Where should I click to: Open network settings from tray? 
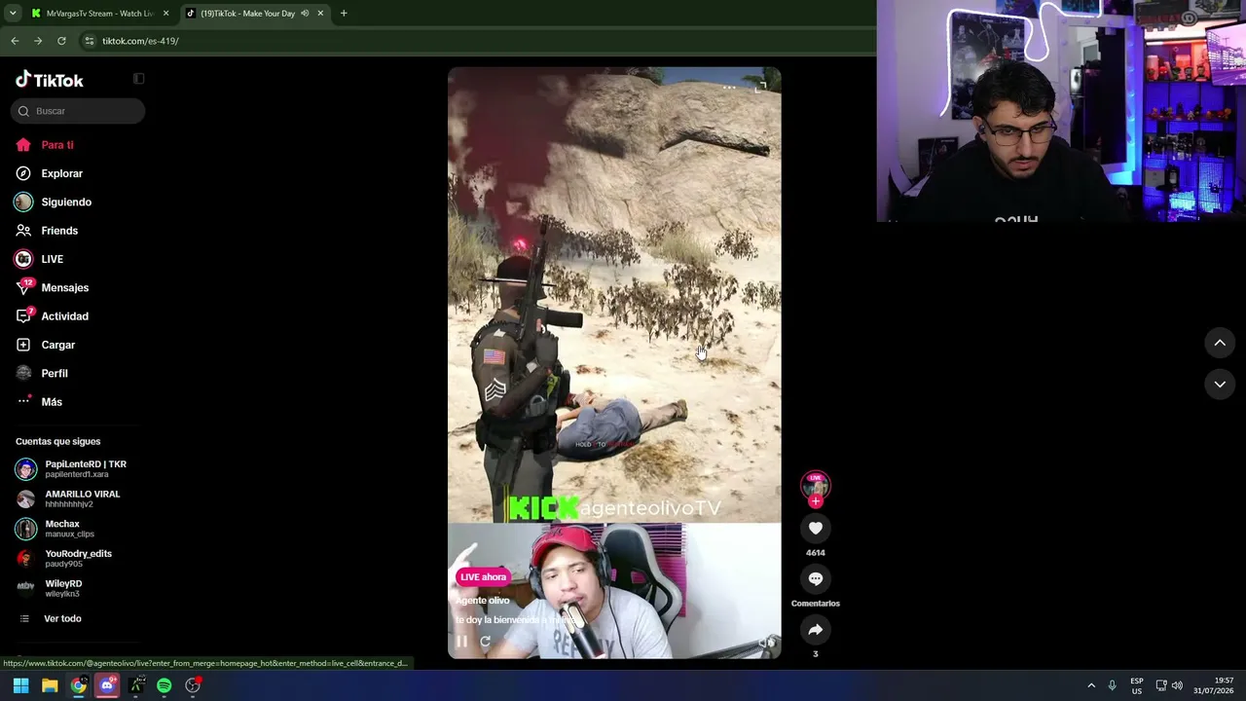tap(1161, 685)
